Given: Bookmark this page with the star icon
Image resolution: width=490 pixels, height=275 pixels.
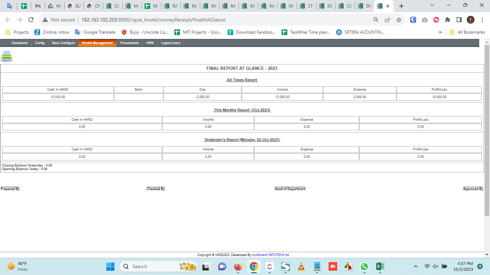Looking at the screenshot, I should tap(399, 20).
